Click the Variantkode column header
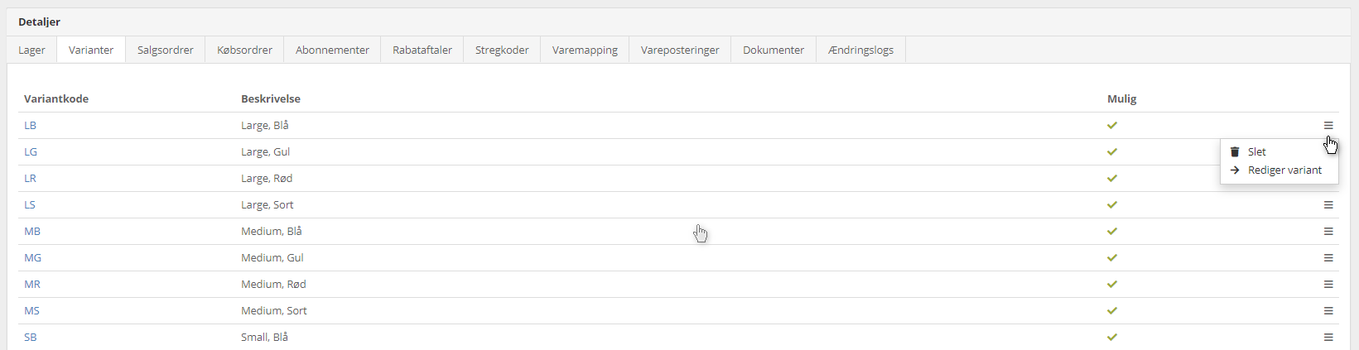Image resolution: width=1359 pixels, height=350 pixels. [56, 98]
